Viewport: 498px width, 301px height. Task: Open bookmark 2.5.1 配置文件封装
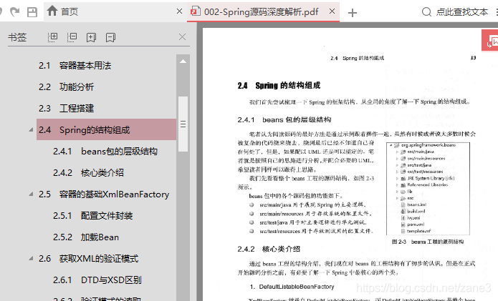click(x=92, y=216)
